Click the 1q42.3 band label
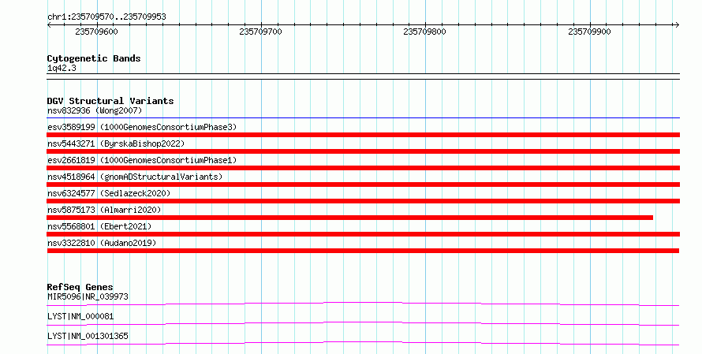 click(x=62, y=68)
